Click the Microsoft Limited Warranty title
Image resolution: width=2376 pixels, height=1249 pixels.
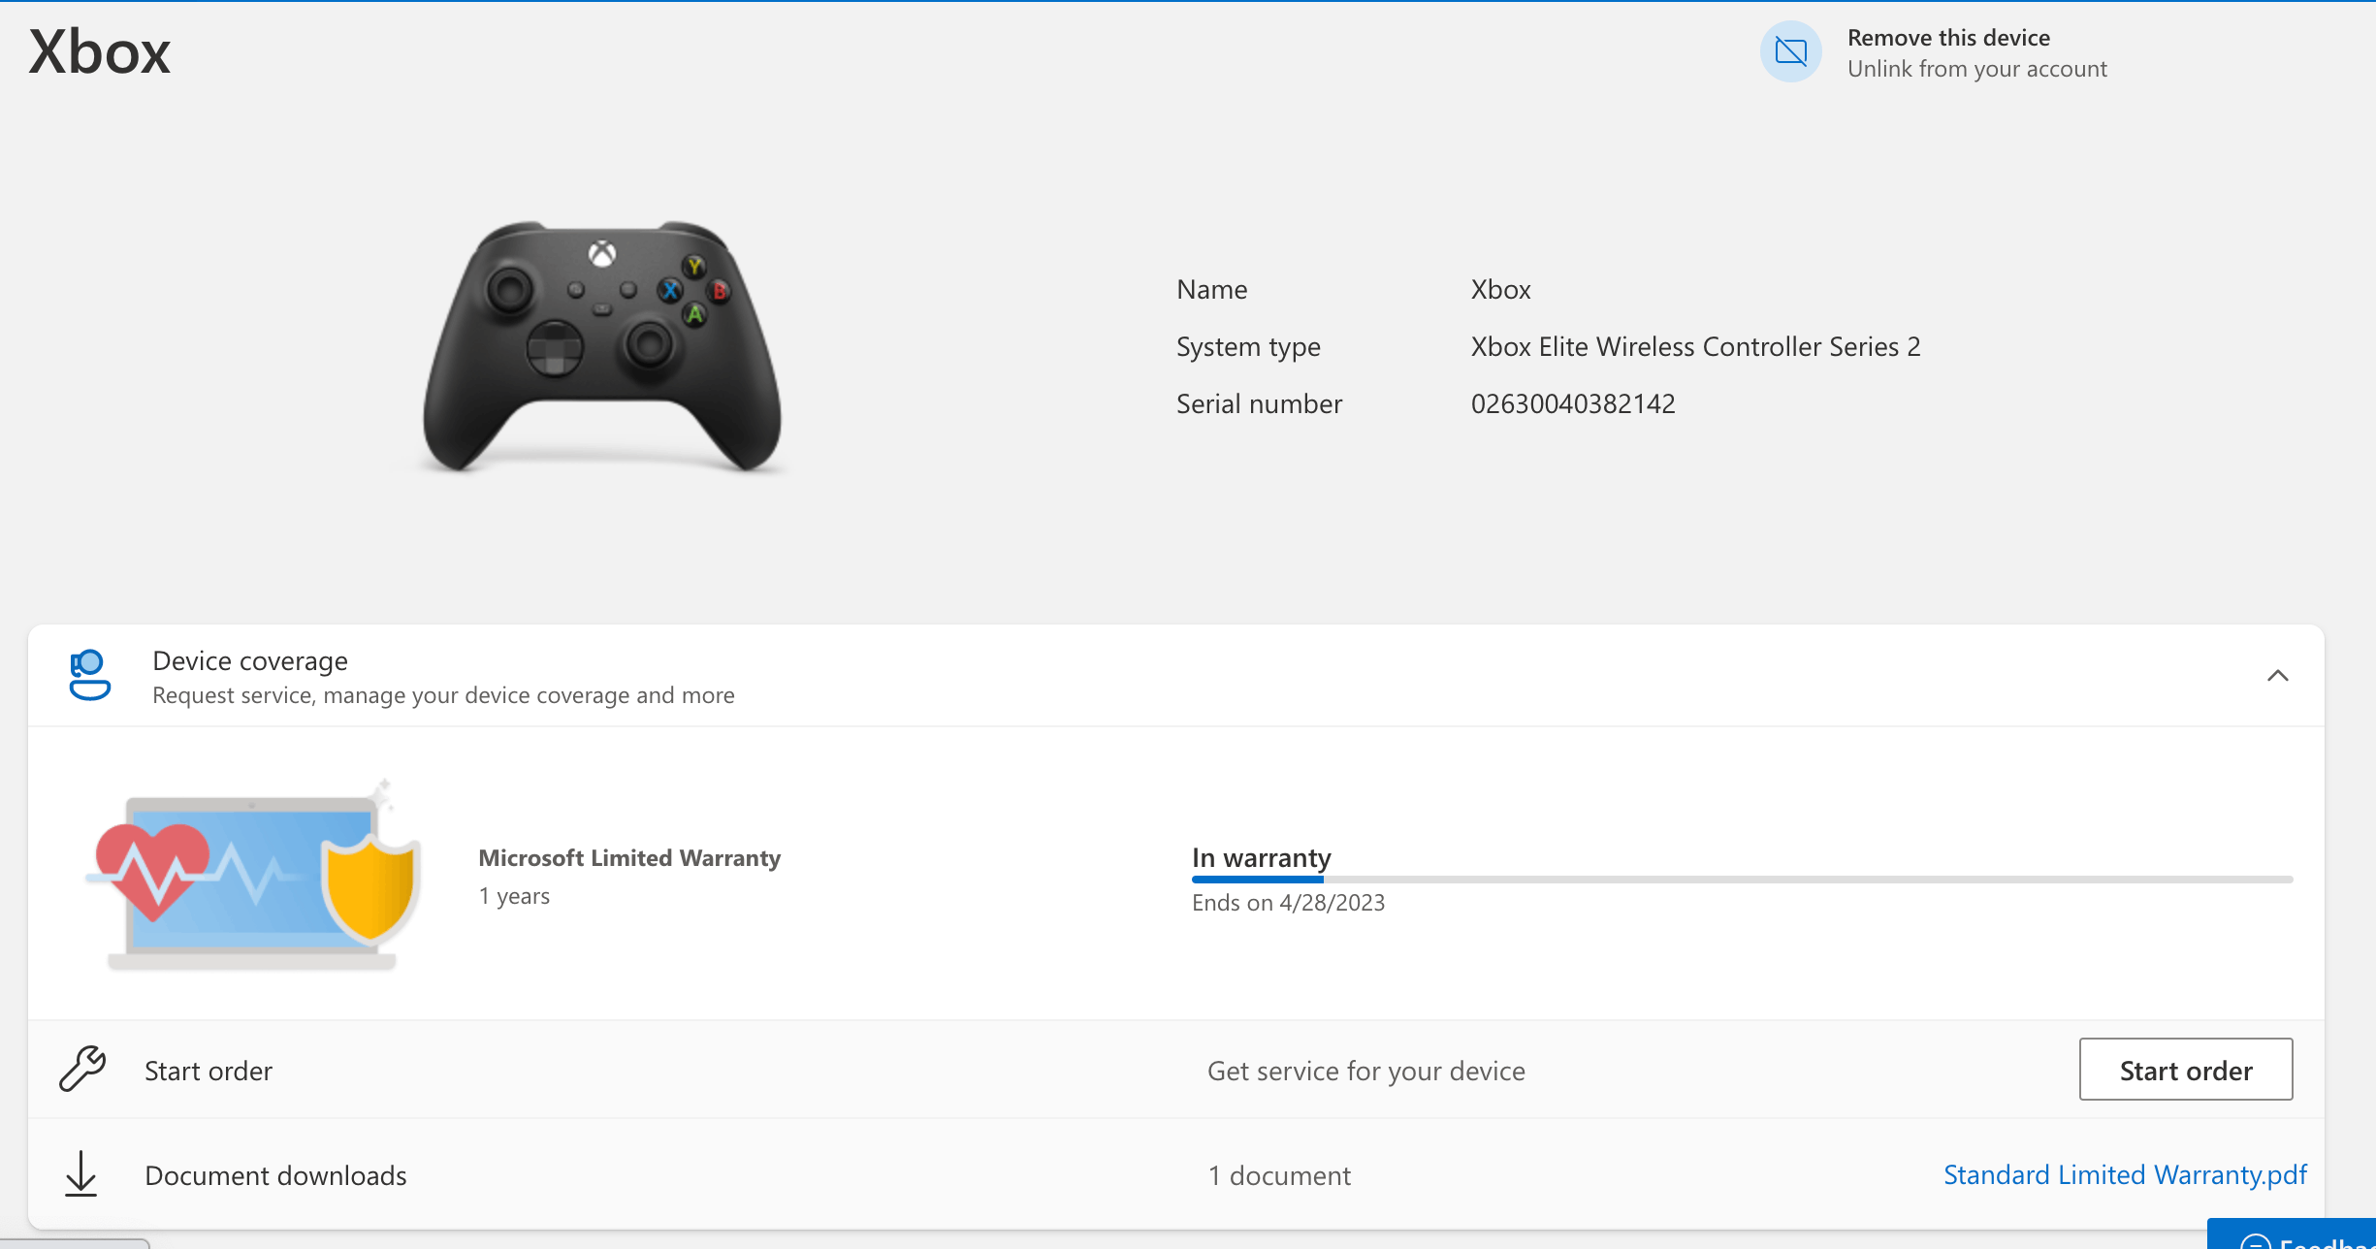629,858
